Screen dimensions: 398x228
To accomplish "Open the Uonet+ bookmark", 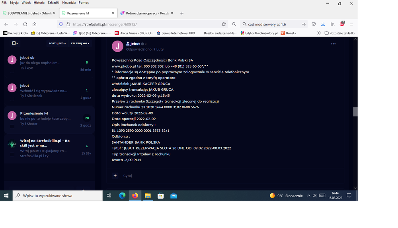I will click(288, 33).
